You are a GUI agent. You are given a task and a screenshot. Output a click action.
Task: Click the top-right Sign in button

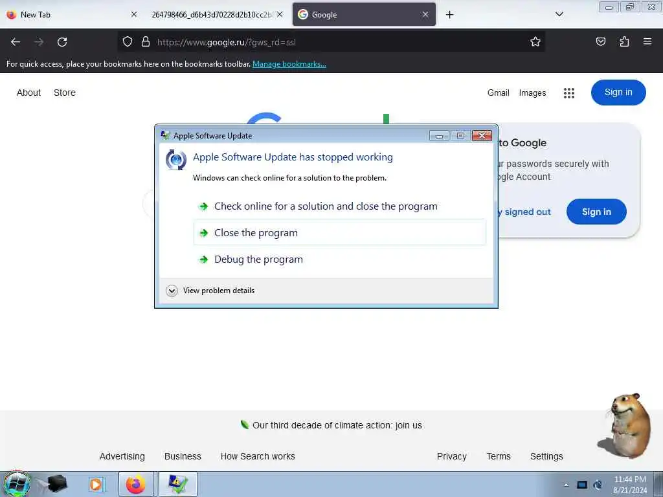pos(618,92)
